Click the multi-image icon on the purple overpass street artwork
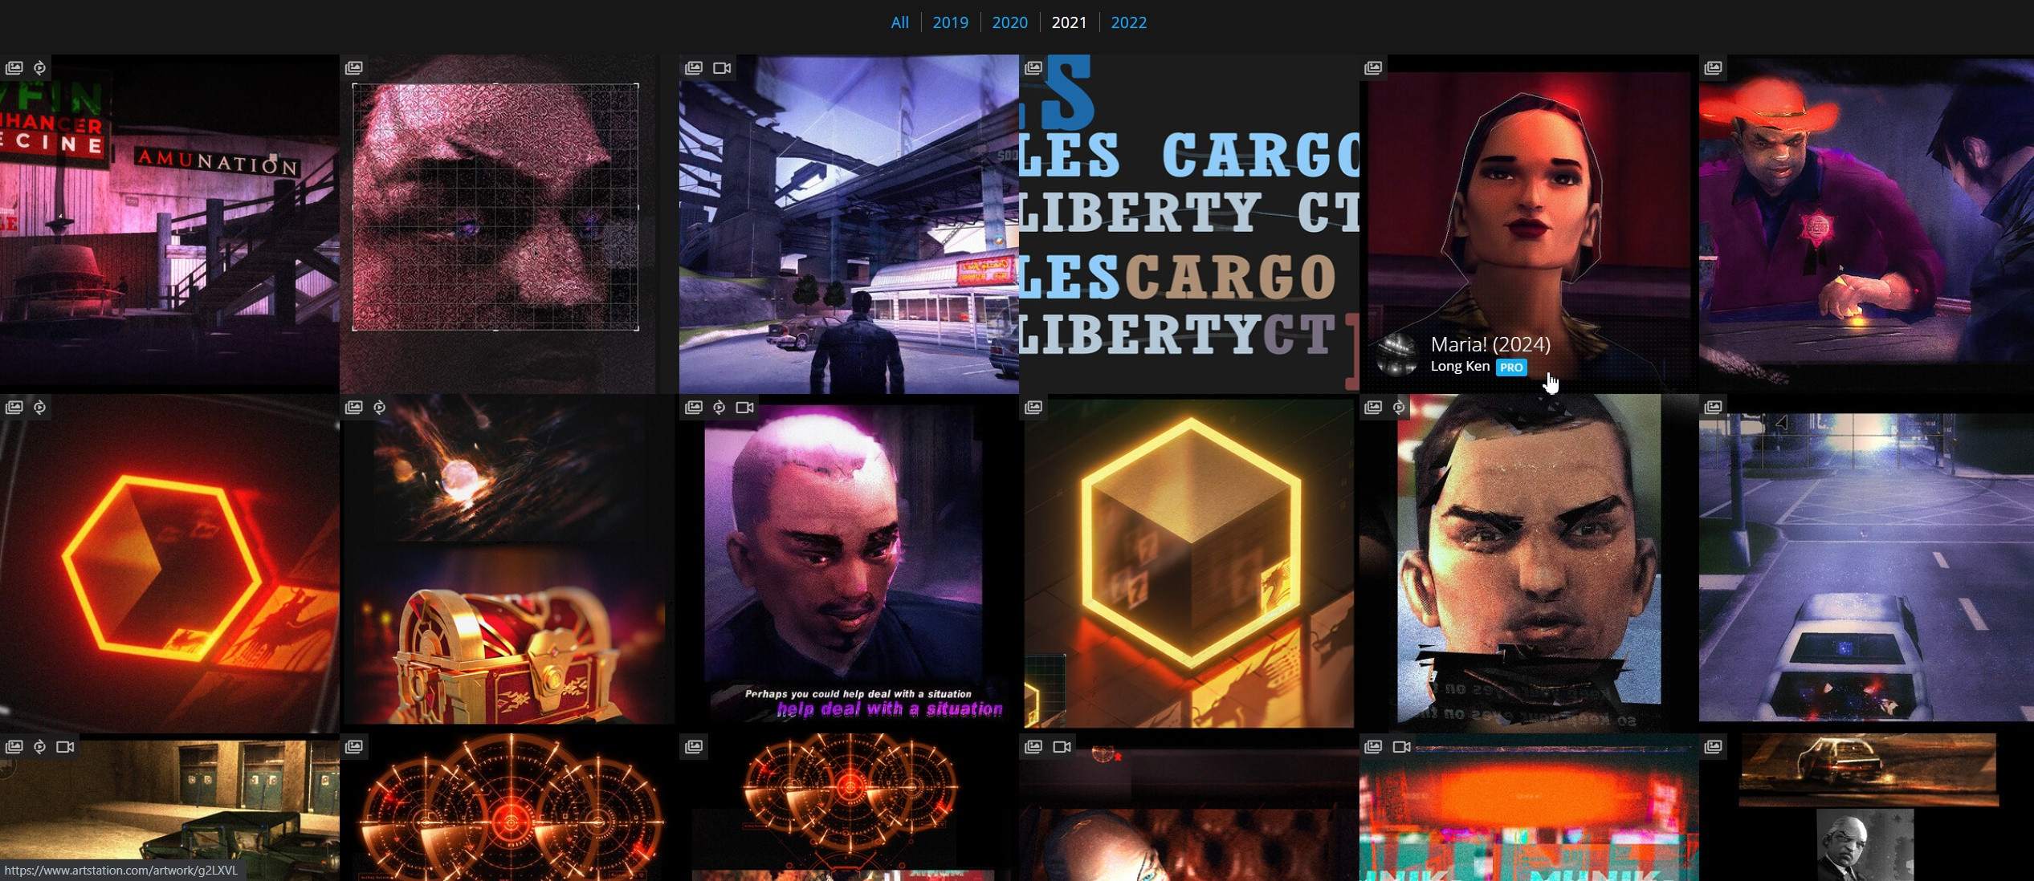Screen dimensions: 2034x881 click(694, 68)
